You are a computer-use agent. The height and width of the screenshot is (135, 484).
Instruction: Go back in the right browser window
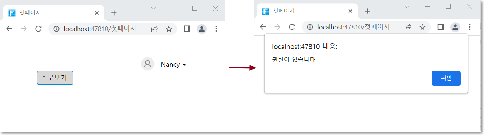point(263,27)
